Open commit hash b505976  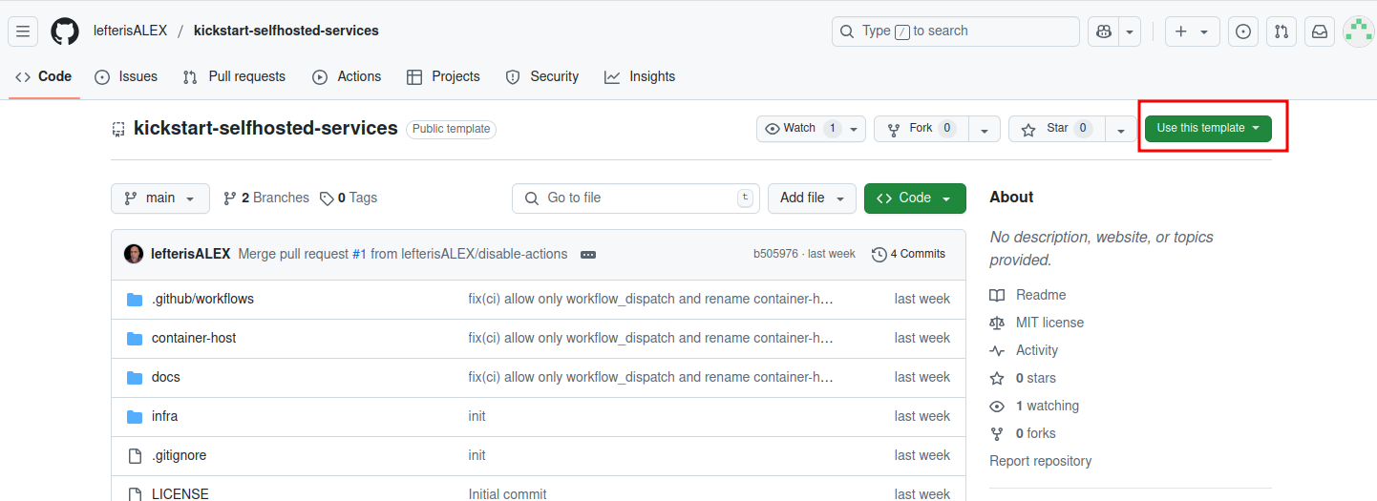pyautogui.click(x=775, y=255)
